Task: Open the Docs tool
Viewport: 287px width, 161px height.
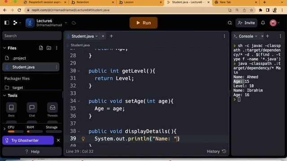Action: [11, 110]
